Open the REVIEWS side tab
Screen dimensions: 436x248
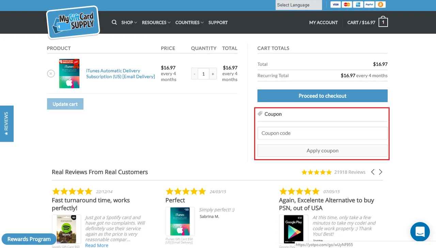[6, 123]
